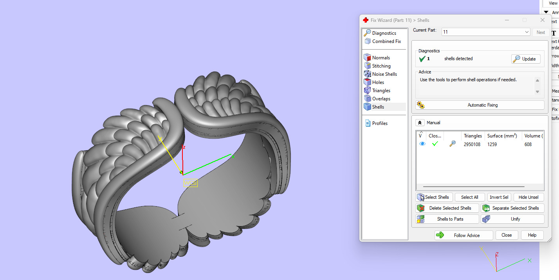Screen dimensions: 559x280
Task: Collapse the Annotations triangle in side panel
Action: click(x=546, y=12)
